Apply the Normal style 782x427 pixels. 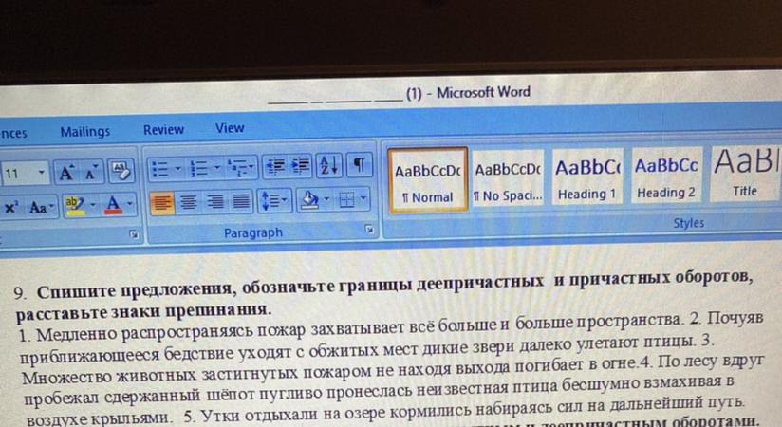click(x=428, y=180)
